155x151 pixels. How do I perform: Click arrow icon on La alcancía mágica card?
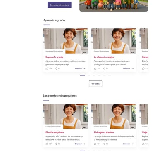(x=133, y=68)
